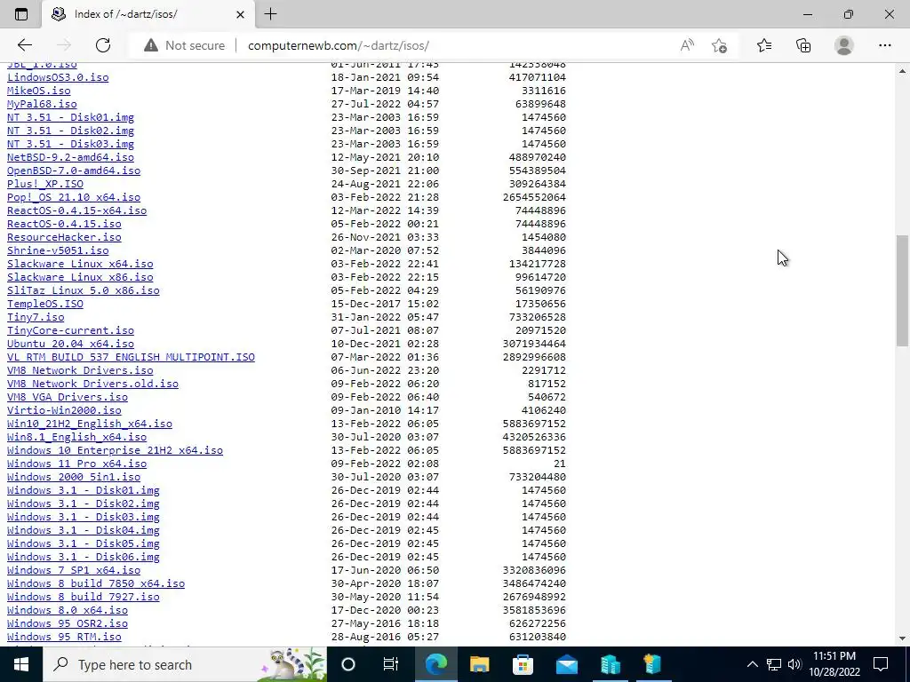The width and height of the screenshot is (910, 682).
Task: Download ResourceHacker.iso
Action: 64,237
